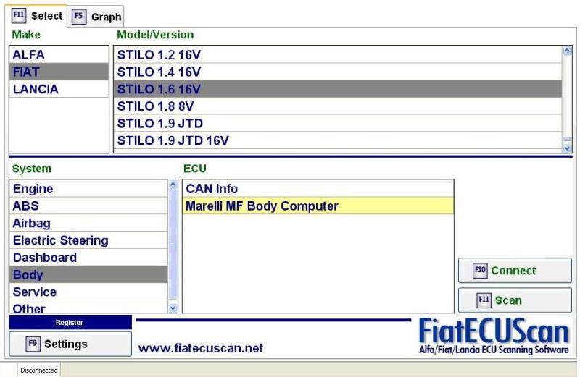The image size is (580, 377).
Task: Choose ALFA in the Make list
Action: coord(59,55)
